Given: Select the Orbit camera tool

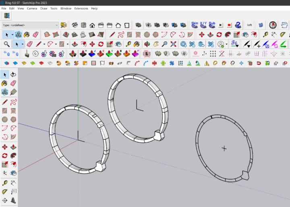Looking at the screenshot, I should 147,44.
